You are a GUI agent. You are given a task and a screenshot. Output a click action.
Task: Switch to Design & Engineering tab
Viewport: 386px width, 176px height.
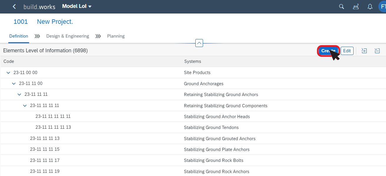[67, 36]
